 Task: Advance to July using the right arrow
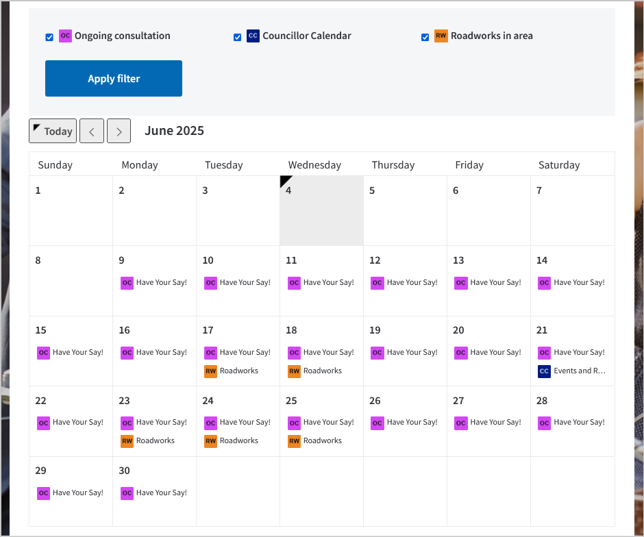118,131
